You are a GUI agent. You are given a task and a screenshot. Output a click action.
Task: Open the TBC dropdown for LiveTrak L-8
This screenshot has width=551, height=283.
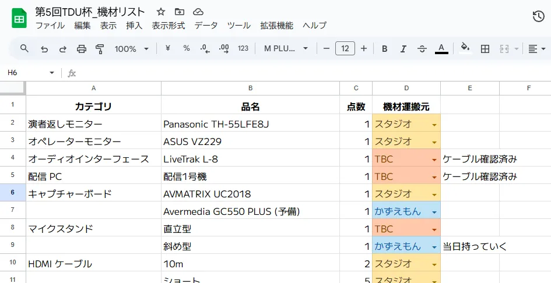pos(434,160)
